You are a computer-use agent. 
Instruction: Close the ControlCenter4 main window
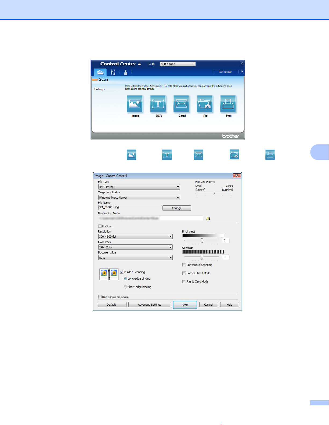(242, 63)
